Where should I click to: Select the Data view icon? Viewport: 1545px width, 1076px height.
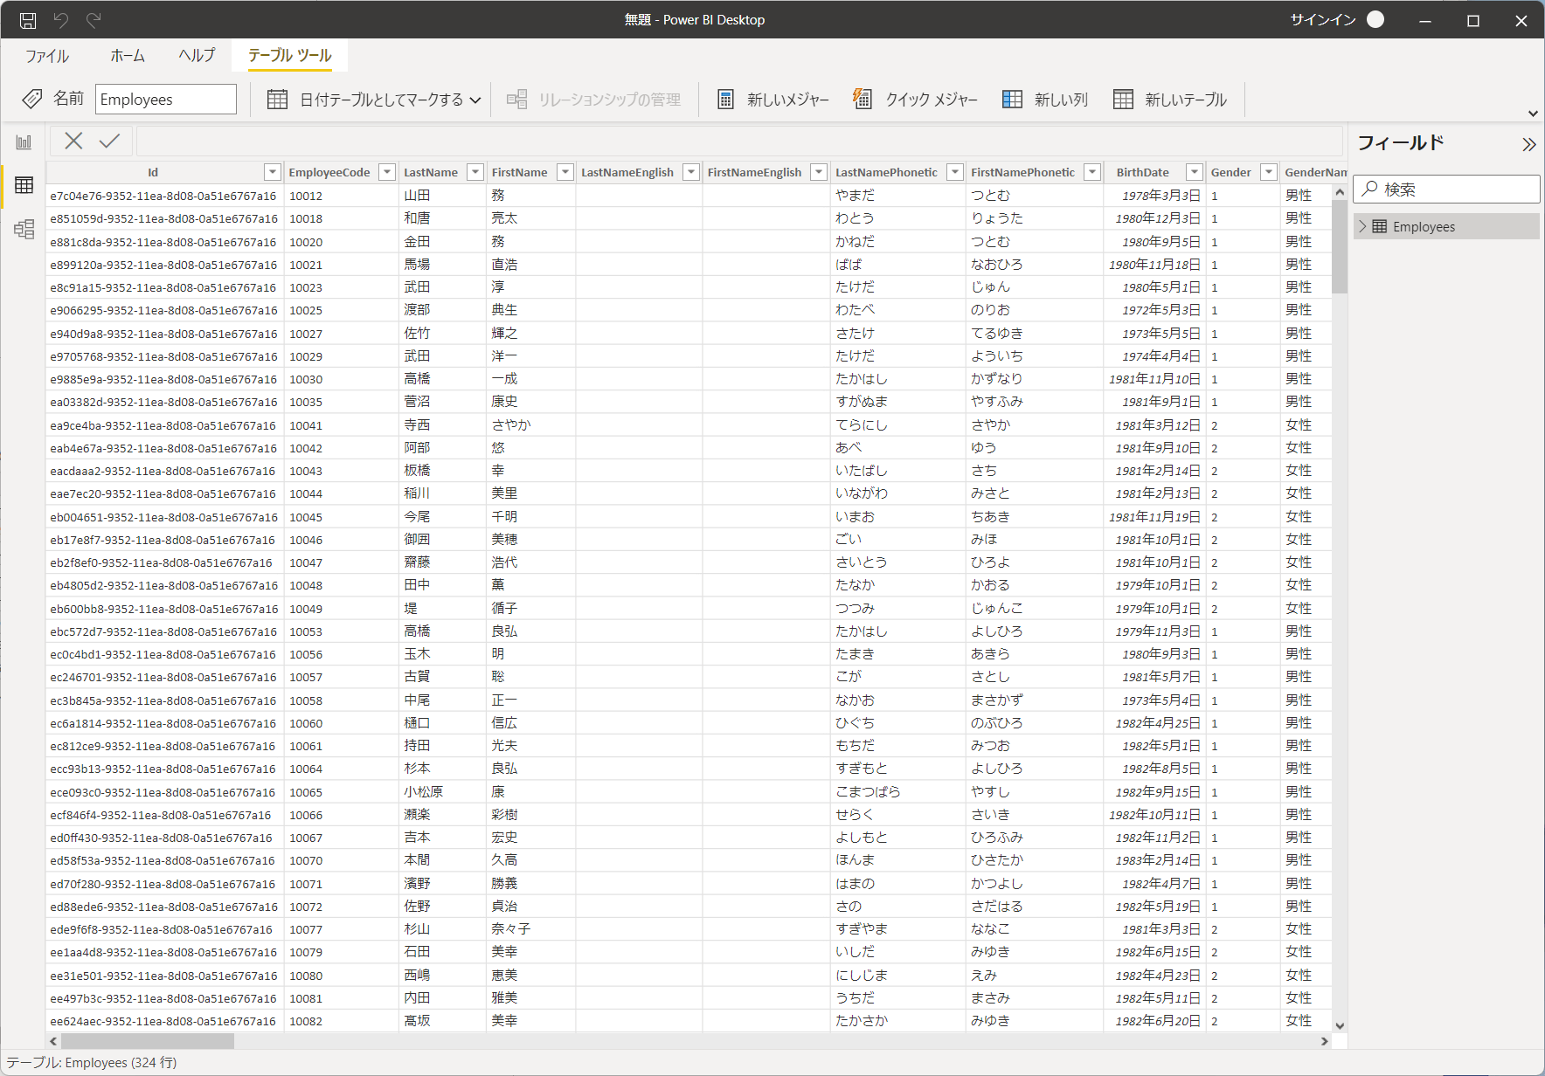click(24, 185)
